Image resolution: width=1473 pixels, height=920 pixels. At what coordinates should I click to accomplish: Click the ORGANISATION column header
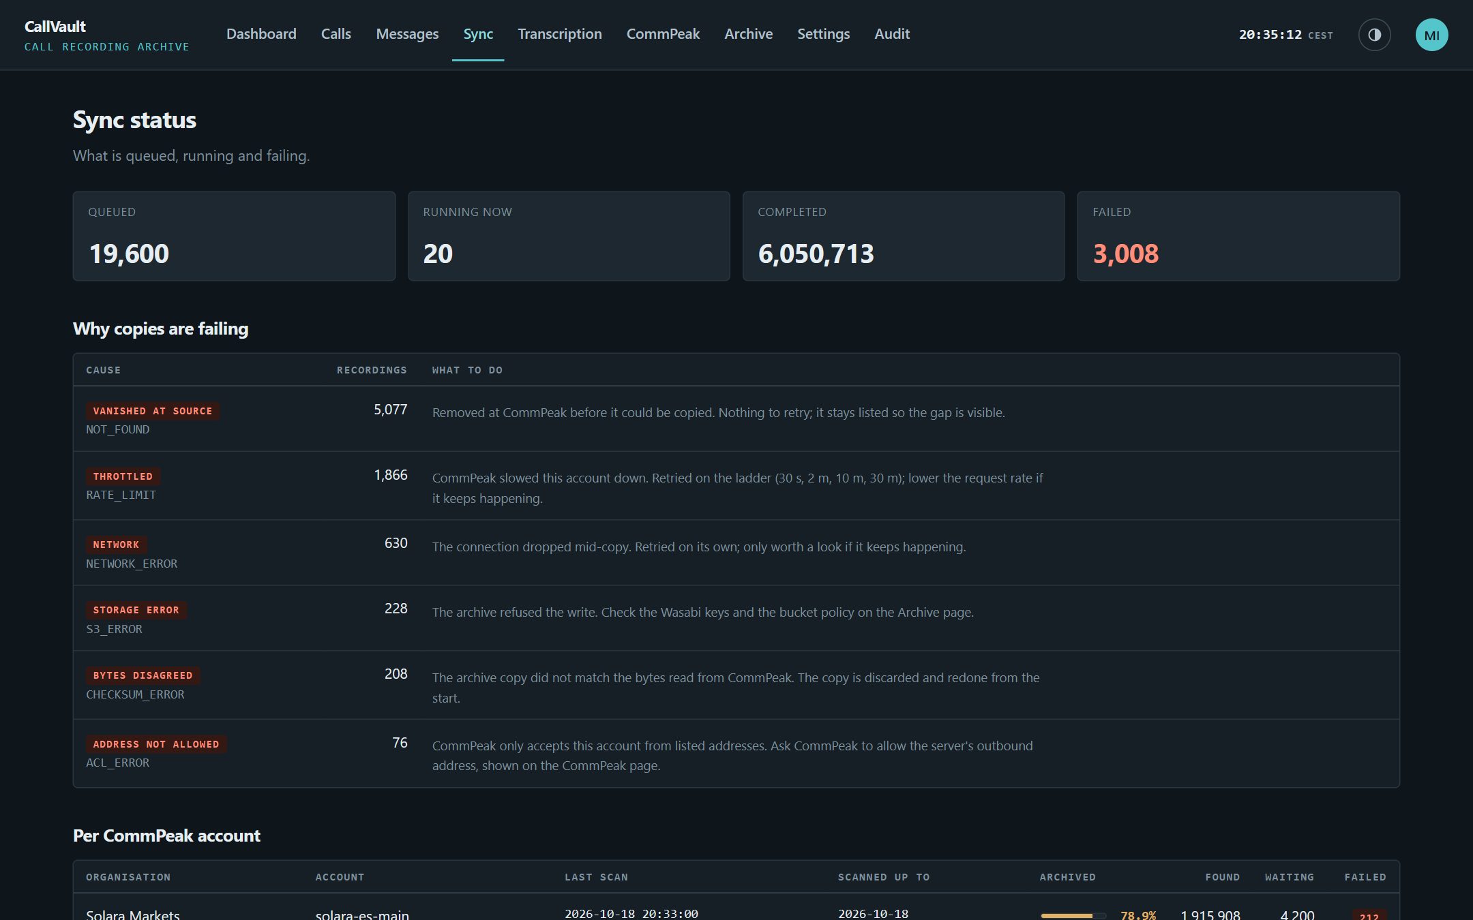coord(128,877)
